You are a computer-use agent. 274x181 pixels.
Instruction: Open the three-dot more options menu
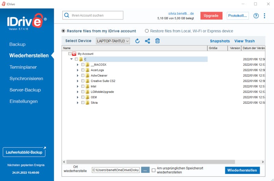tap(264, 16)
